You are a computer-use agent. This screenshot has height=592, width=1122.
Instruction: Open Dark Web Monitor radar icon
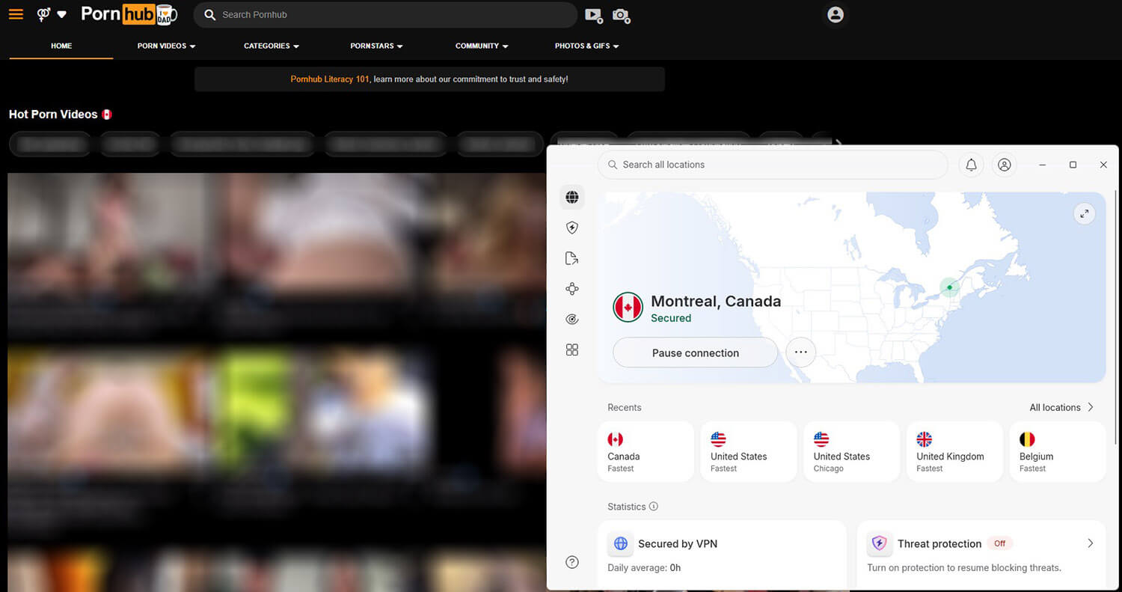[572, 320]
